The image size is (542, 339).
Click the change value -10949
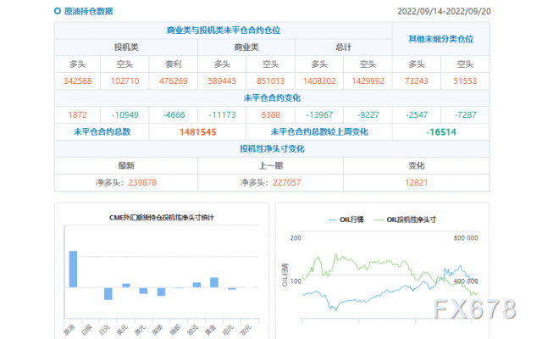[x=124, y=115]
